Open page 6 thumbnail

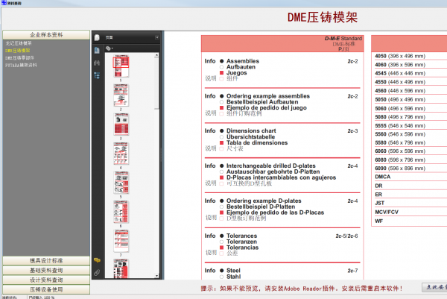pyautogui.click(x=121, y=212)
